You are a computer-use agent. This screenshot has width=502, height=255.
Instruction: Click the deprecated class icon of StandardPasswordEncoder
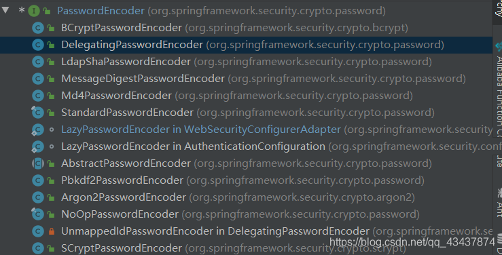[x=37, y=112]
